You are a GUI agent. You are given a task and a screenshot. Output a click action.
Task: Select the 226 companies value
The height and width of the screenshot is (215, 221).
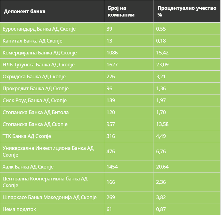click(x=129, y=77)
